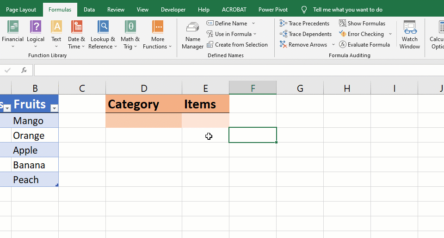Click the Tell me what you want to do box
Screen dimensions: 444x238
click(348, 10)
